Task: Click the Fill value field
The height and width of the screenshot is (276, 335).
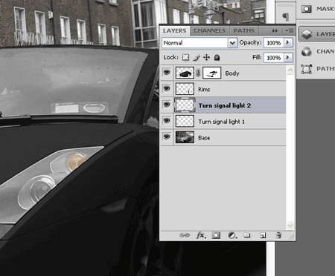Action: [x=273, y=58]
